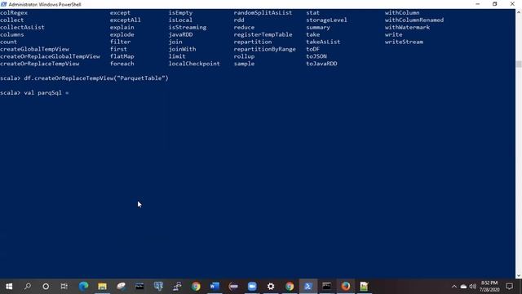Screen dimensions: 522x294
Task: Open Cortana circle icon
Action: [46, 287]
